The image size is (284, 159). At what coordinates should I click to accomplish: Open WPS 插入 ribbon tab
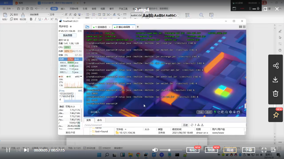(63, 9)
